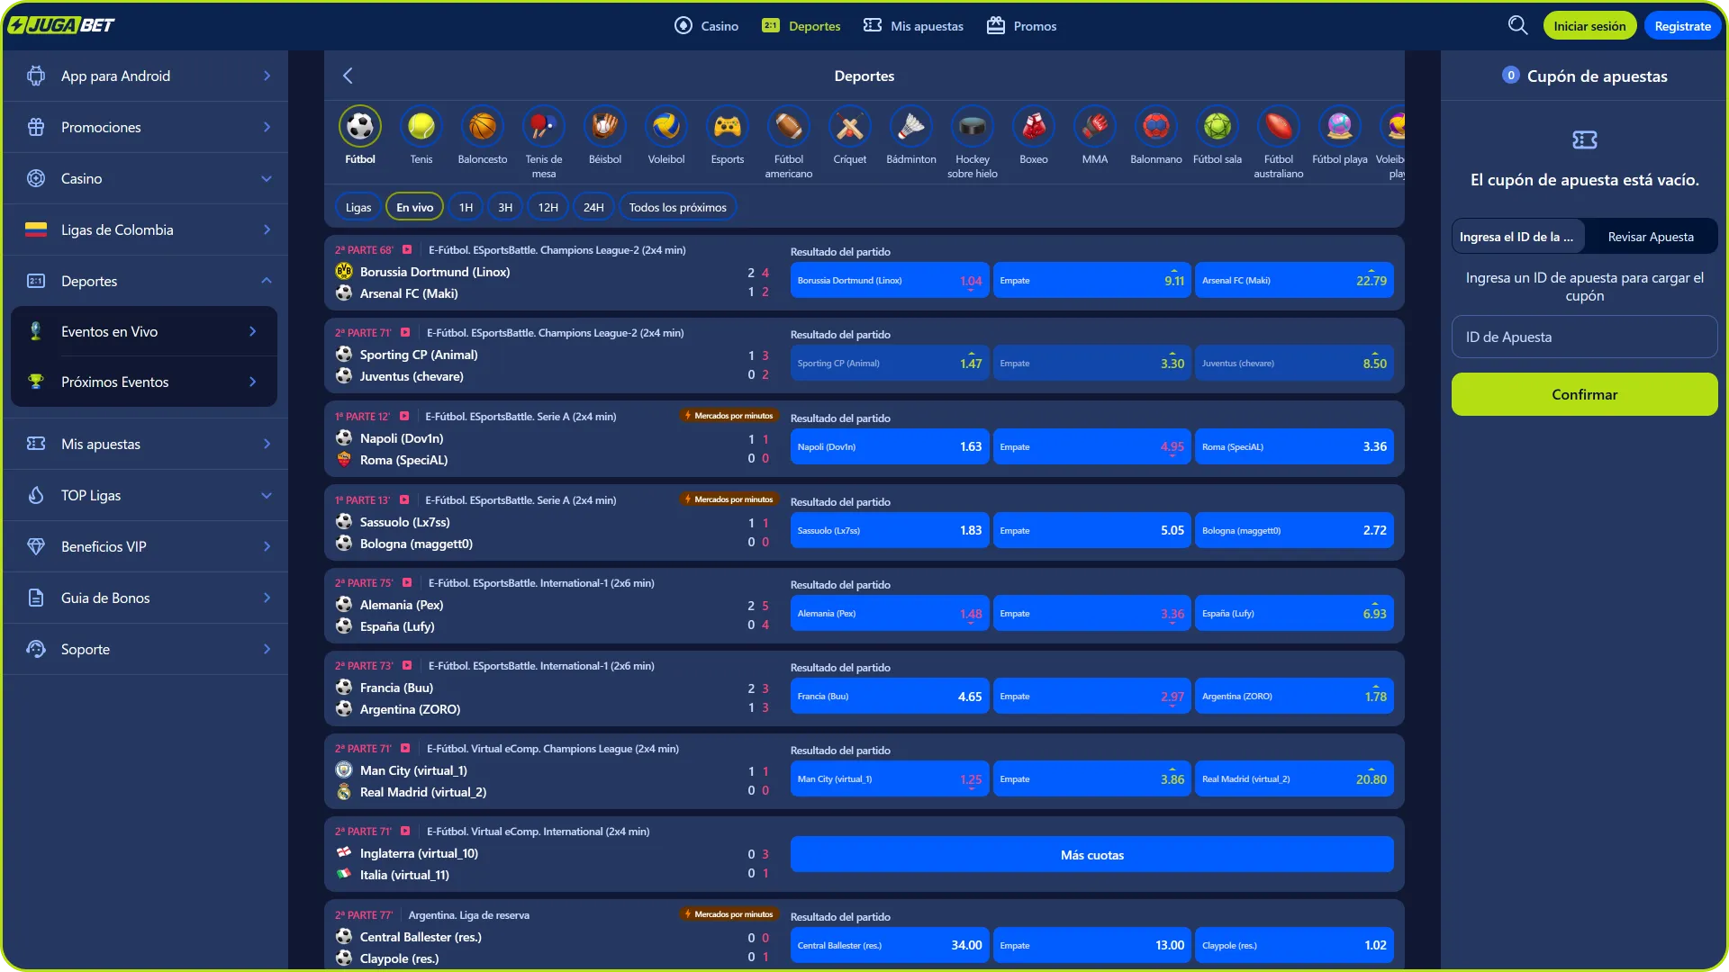Select the 12H time filter
This screenshot has height=972, width=1729.
[x=548, y=207]
